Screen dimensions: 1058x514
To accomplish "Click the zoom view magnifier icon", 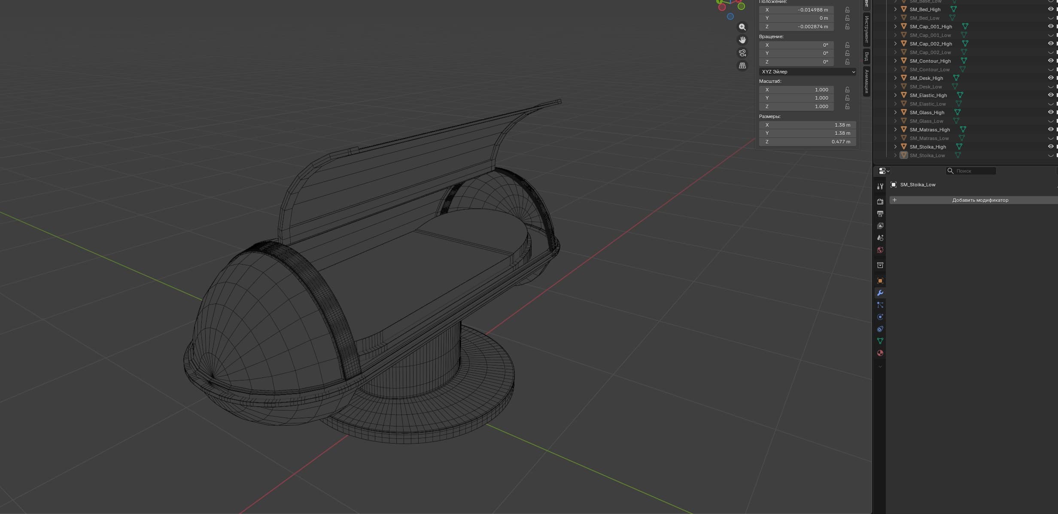I will (742, 27).
